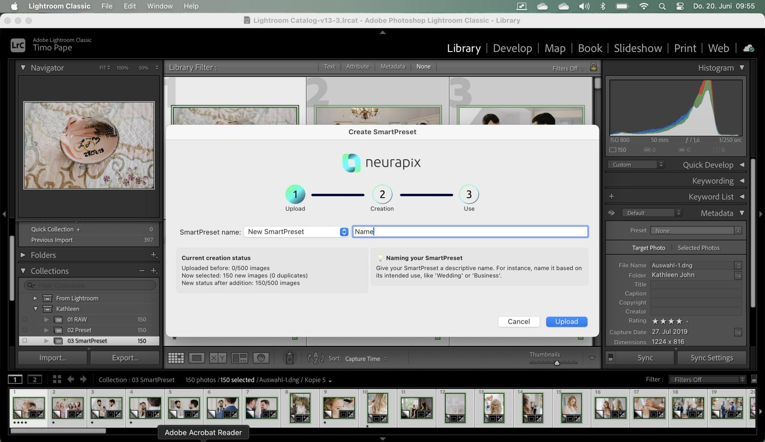765x442 pixels.
Task: Switch to Loupe view mode
Action: click(x=197, y=358)
